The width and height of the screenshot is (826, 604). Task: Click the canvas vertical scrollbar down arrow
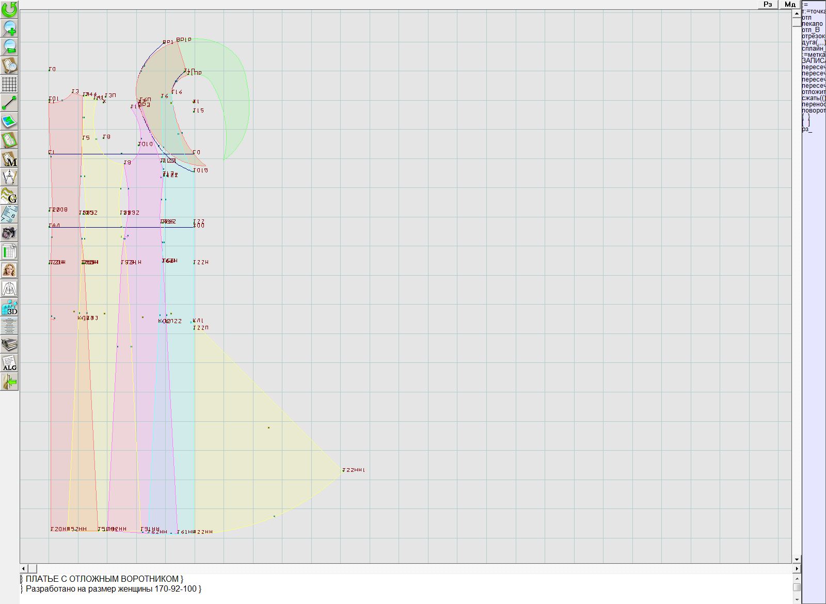tap(797, 559)
